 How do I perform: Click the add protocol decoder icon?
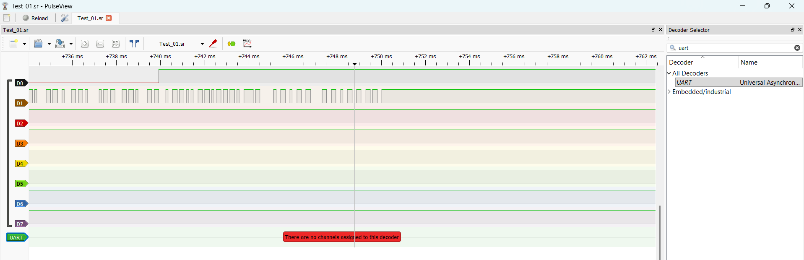(232, 44)
